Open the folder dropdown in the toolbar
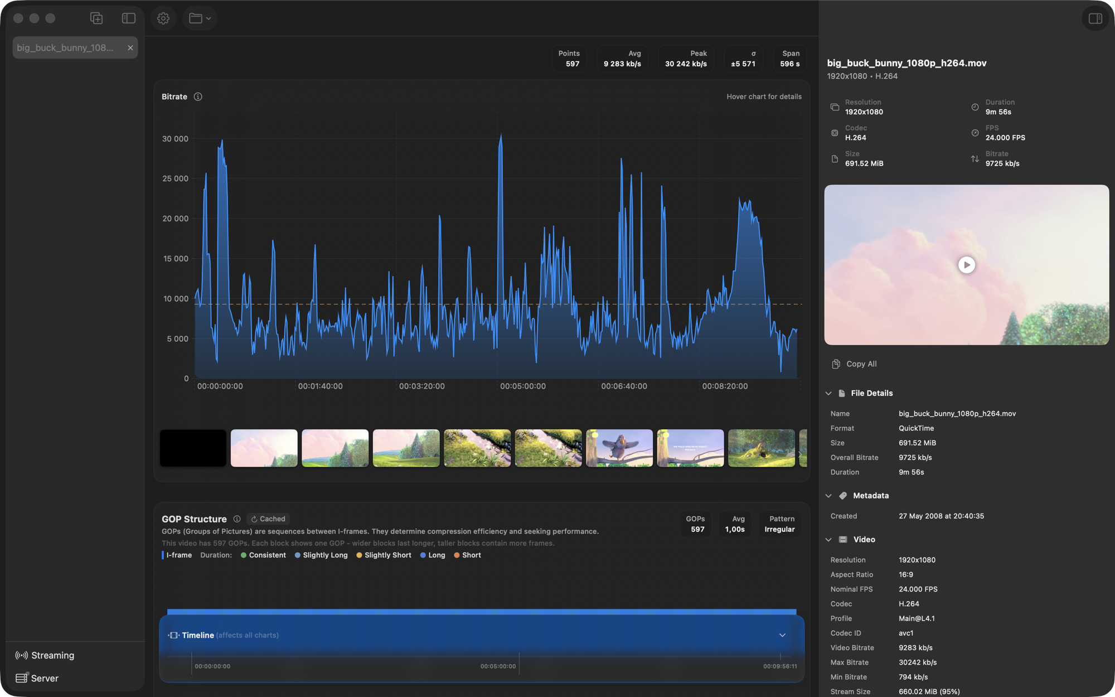The height and width of the screenshot is (697, 1115). pyautogui.click(x=200, y=18)
